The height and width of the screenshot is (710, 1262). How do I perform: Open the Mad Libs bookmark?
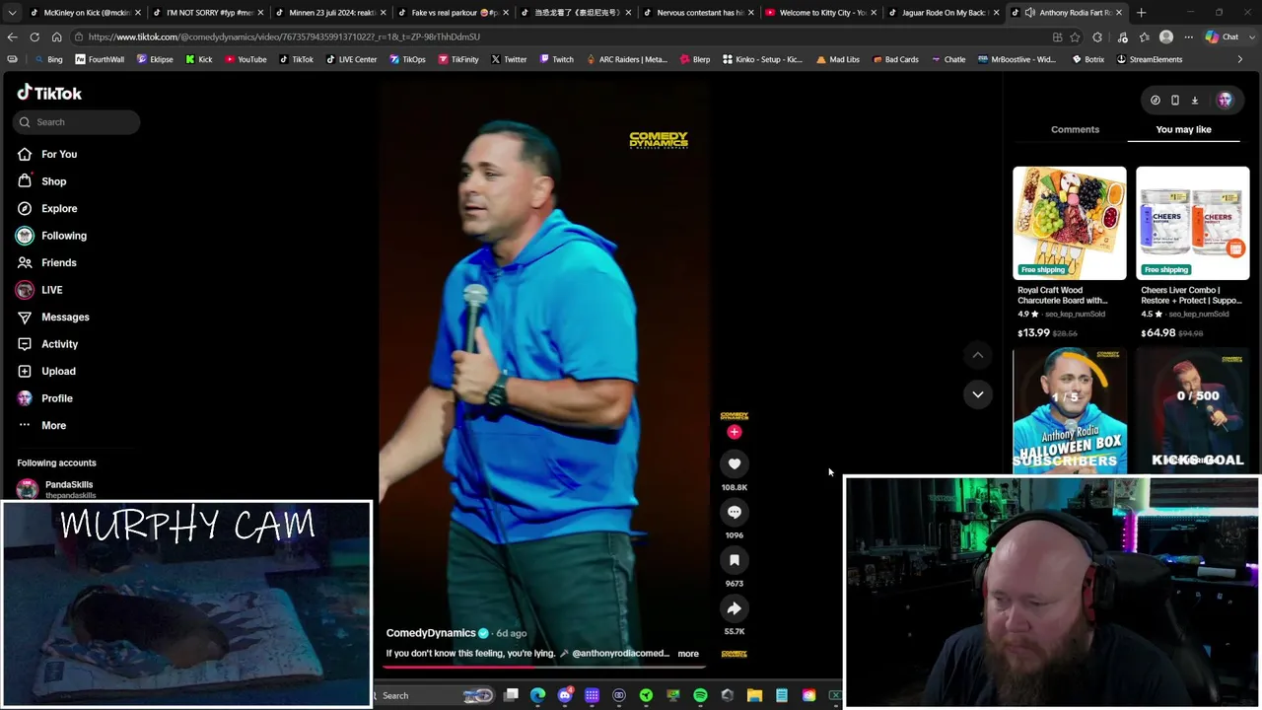click(x=837, y=59)
